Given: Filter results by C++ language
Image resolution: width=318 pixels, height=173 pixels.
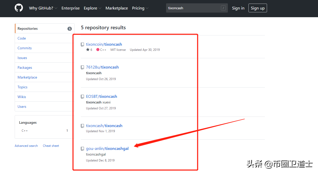Looking at the screenshot, I should (x=45, y=131).
